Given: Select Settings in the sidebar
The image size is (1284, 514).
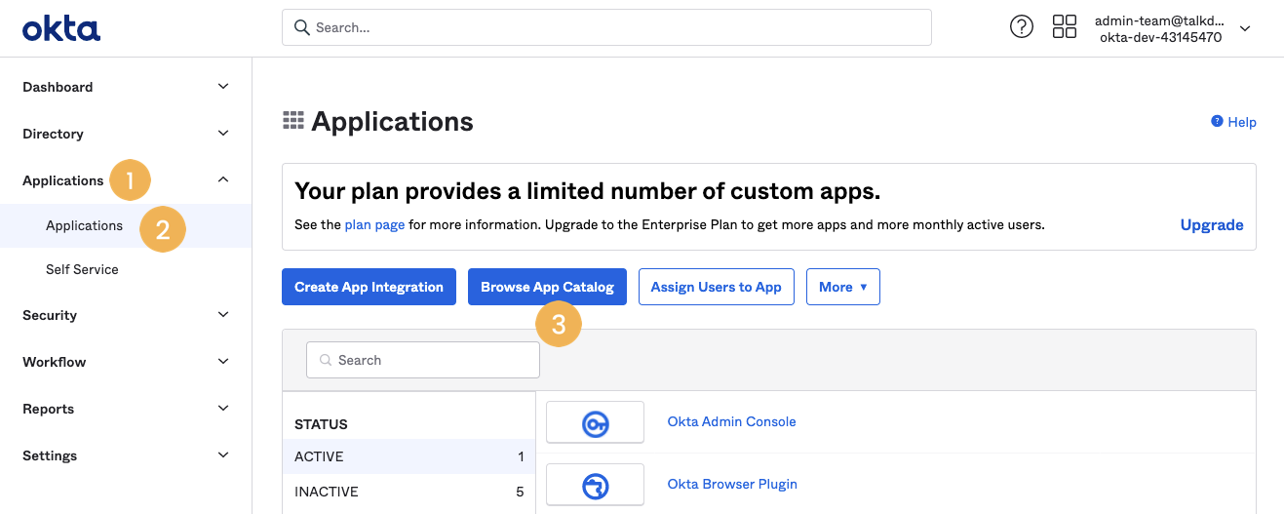Looking at the screenshot, I should click(x=50, y=455).
